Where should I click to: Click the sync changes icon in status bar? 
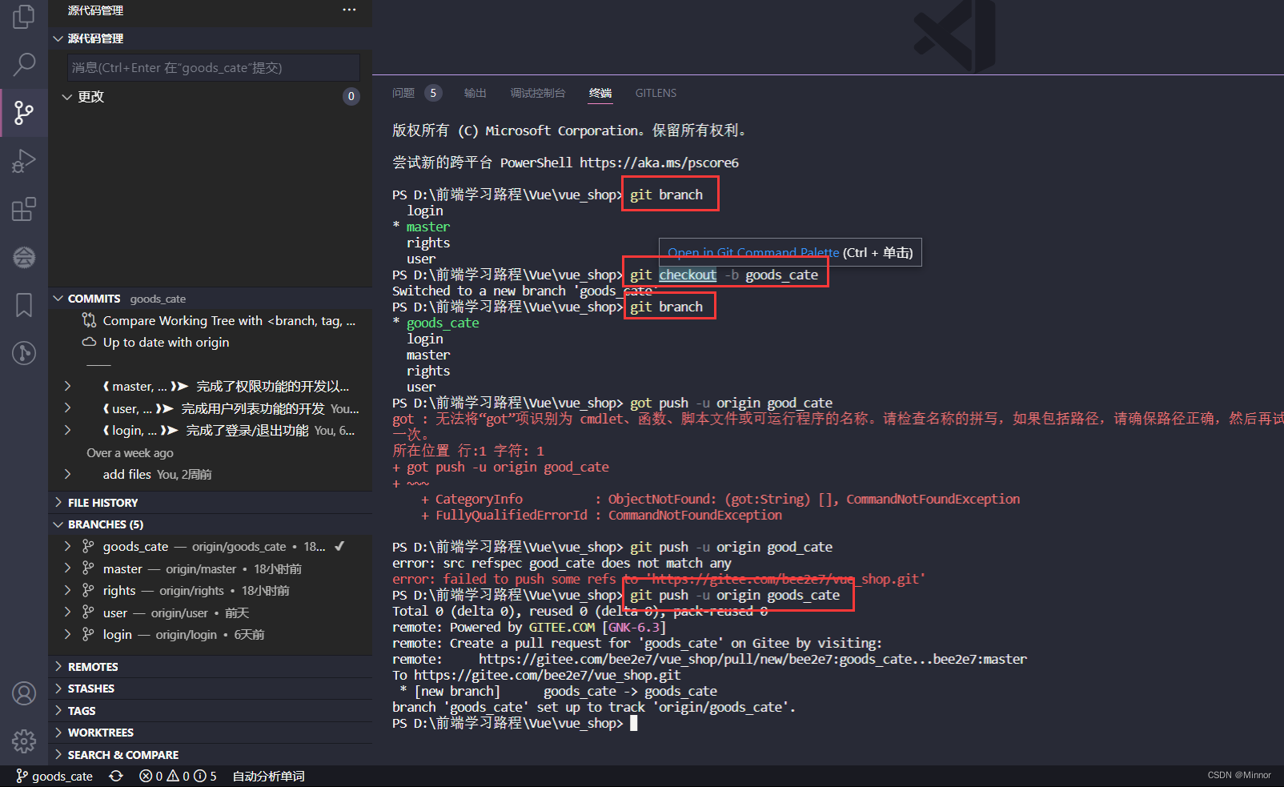tap(116, 776)
